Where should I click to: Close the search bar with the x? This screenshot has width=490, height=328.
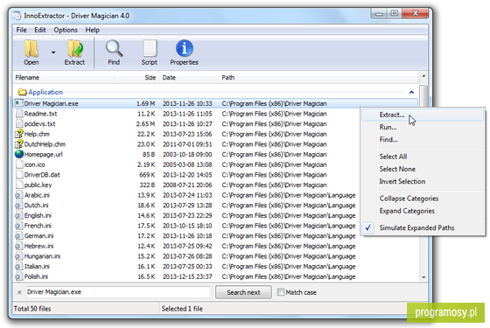(x=19, y=292)
